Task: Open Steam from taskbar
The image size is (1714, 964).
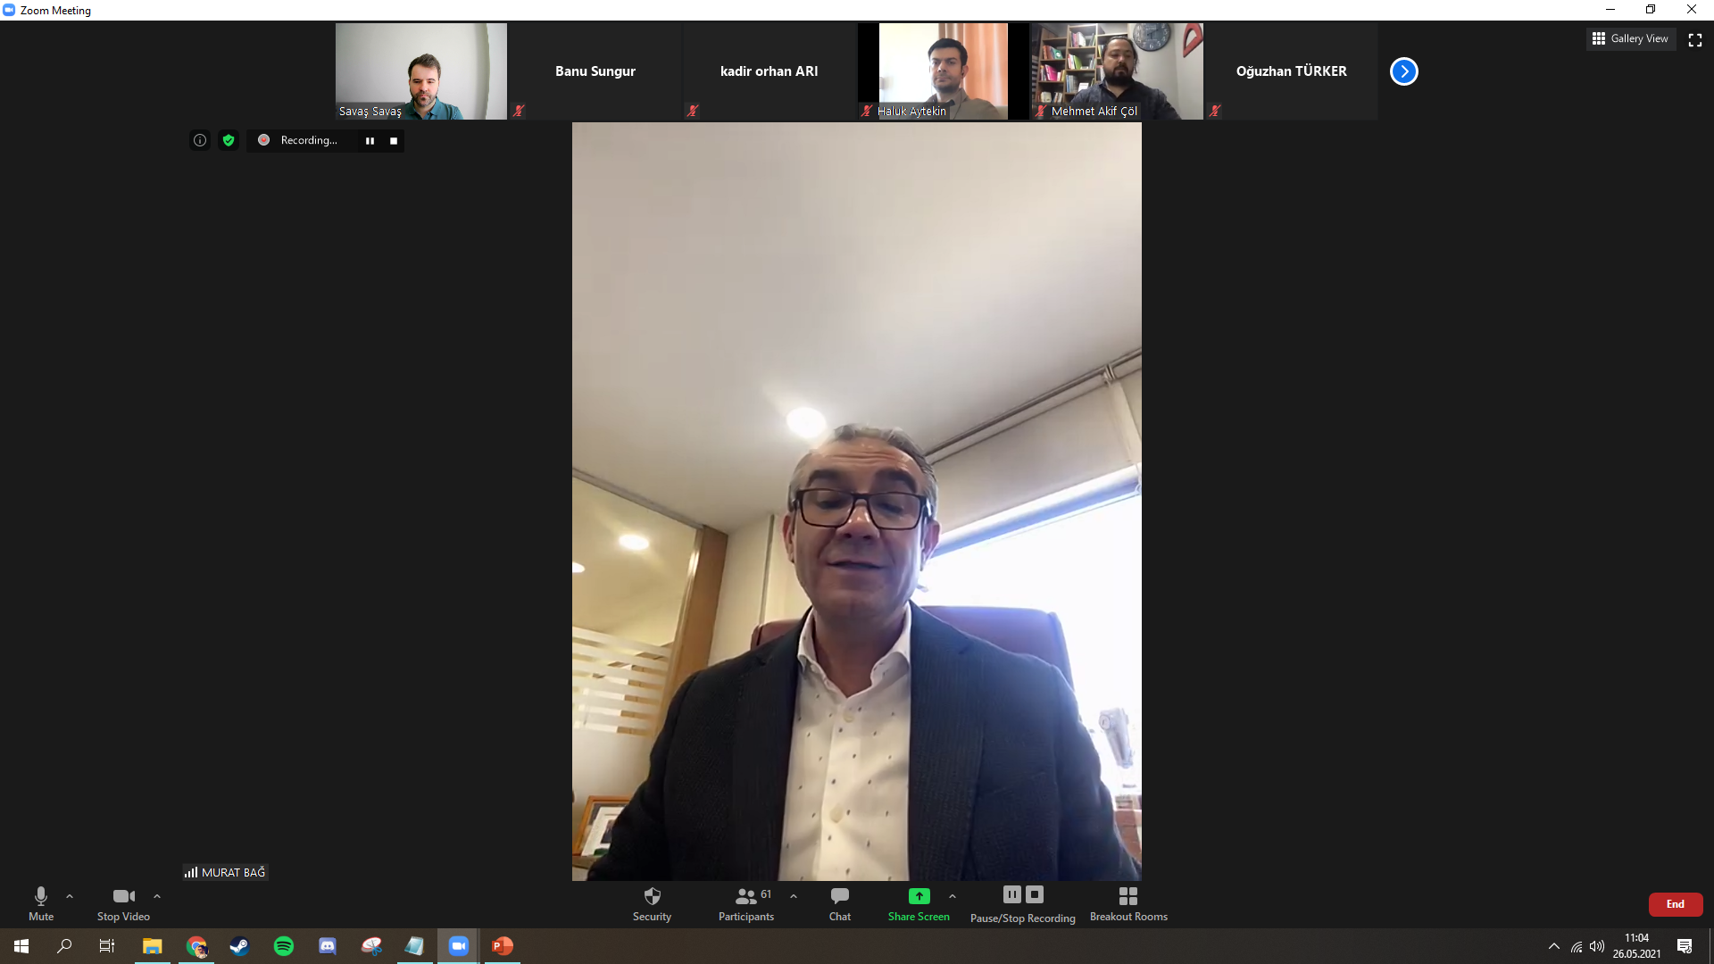Action: point(239,946)
